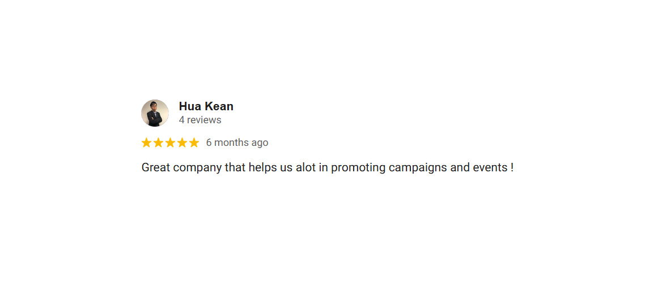Viewport: 658px width, 294px height.
Task: Select the fourth gold rating star
Action: [182, 142]
